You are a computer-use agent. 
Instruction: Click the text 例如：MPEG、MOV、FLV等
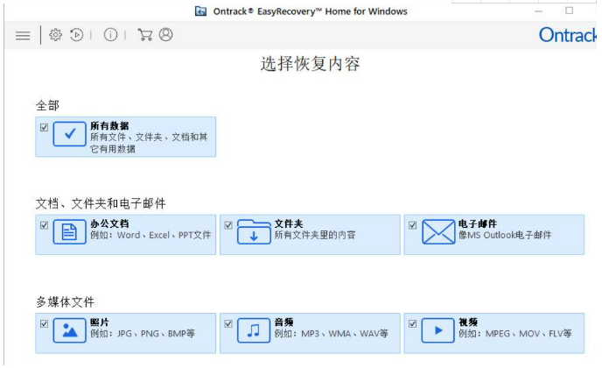[514, 334]
